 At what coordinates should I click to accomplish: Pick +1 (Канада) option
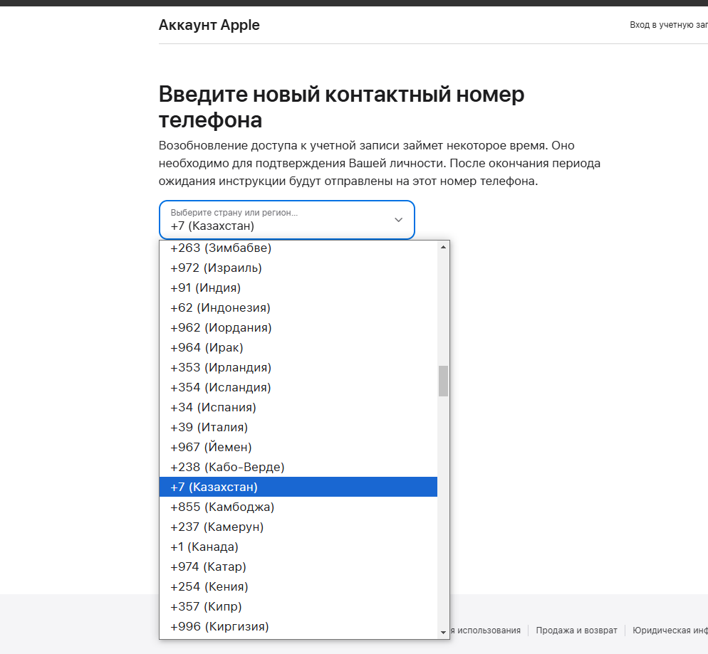click(298, 547)
